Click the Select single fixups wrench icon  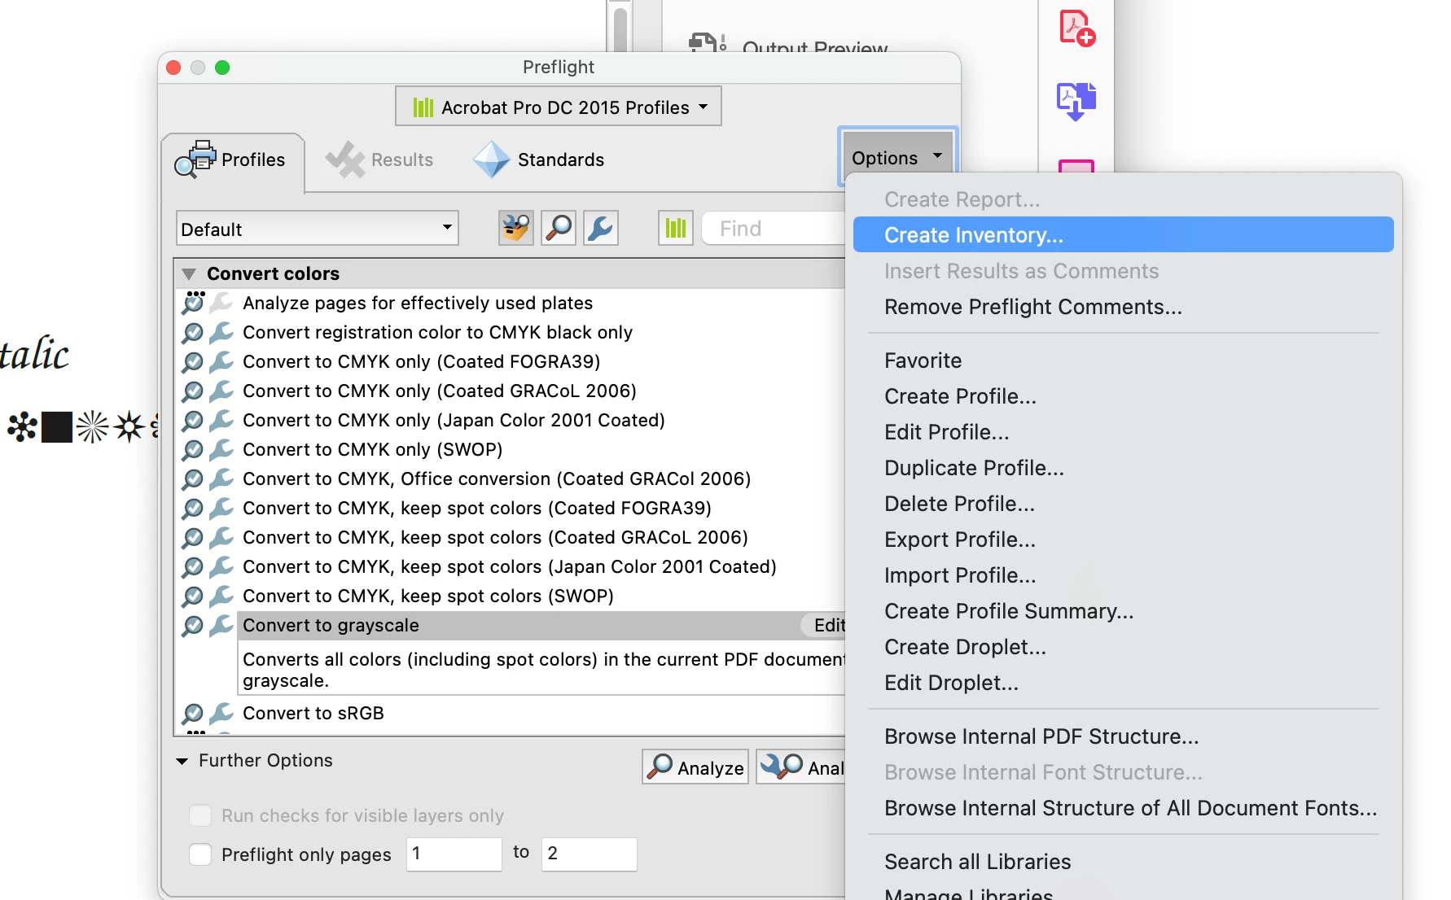(x=601, y=228)
